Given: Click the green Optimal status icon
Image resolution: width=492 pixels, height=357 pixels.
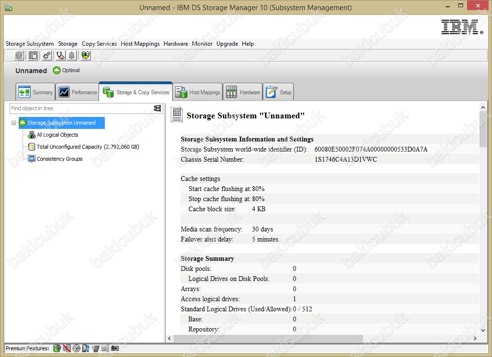Looking at the screenshot, I should tap(57, 70).
